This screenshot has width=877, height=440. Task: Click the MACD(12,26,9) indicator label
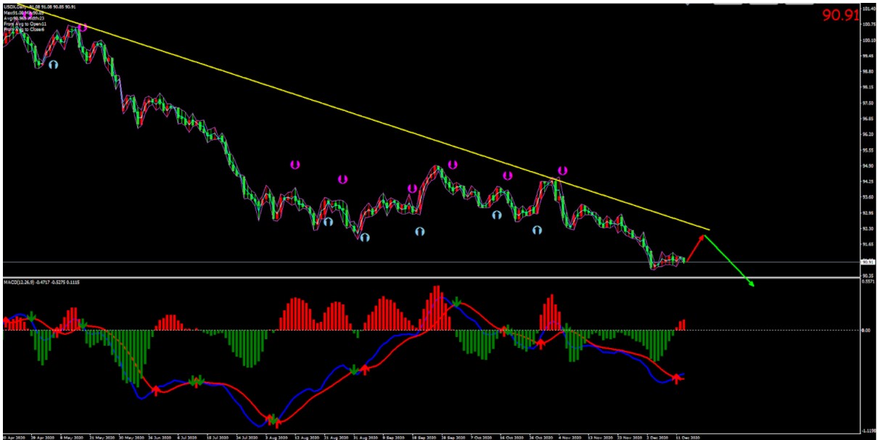click(x=41, y=282)
